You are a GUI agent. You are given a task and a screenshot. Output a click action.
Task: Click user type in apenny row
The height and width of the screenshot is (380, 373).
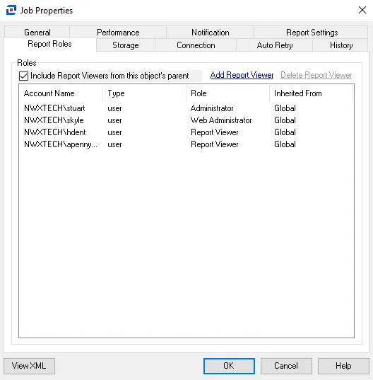pyautogui.click(x=114, y=144)
